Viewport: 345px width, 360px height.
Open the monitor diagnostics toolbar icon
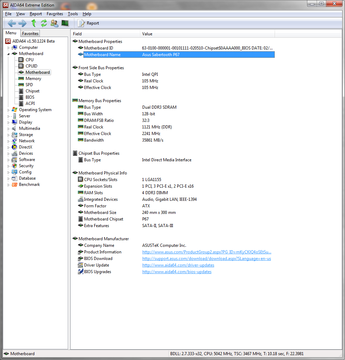pos(65,23)
